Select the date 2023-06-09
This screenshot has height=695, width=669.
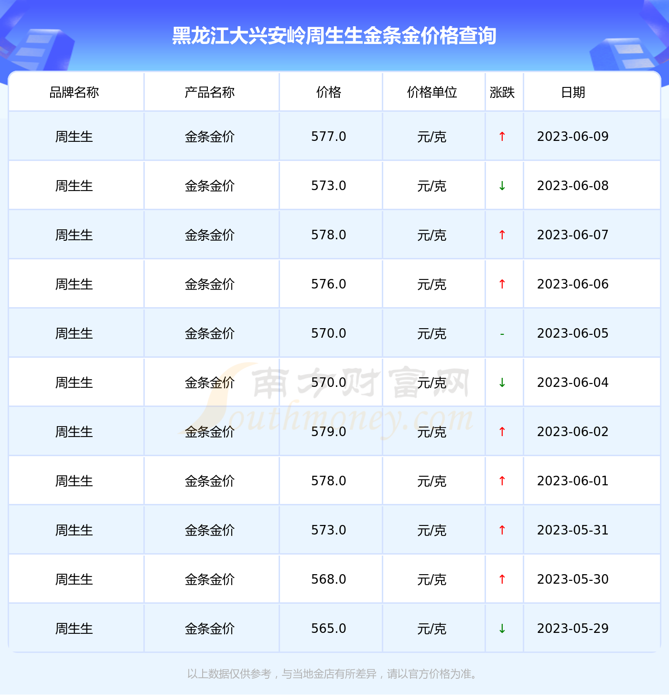(573, 137)
